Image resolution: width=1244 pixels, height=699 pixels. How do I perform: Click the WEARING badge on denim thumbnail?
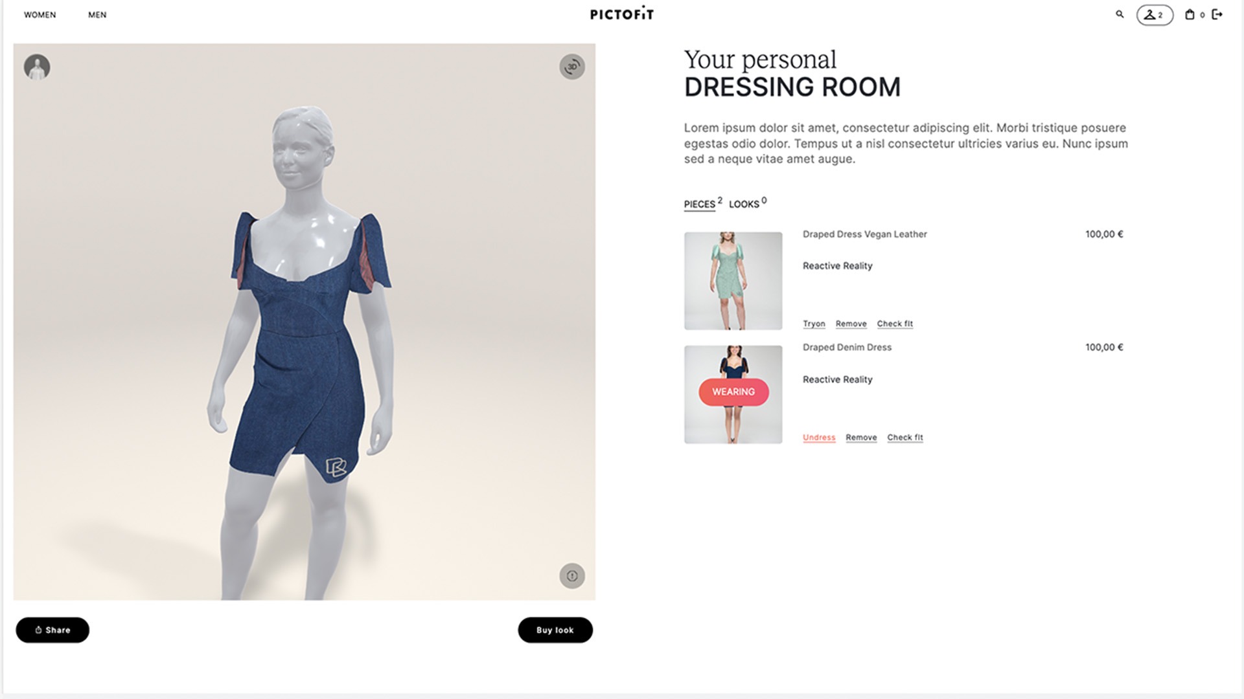pyautogui.click(x=733, y=392)
